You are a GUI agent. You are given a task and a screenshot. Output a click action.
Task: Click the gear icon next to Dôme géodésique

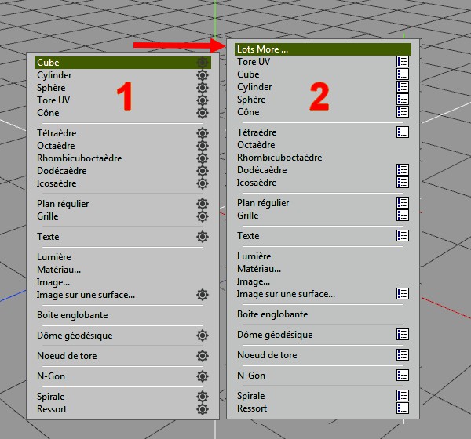click(203, 336)
